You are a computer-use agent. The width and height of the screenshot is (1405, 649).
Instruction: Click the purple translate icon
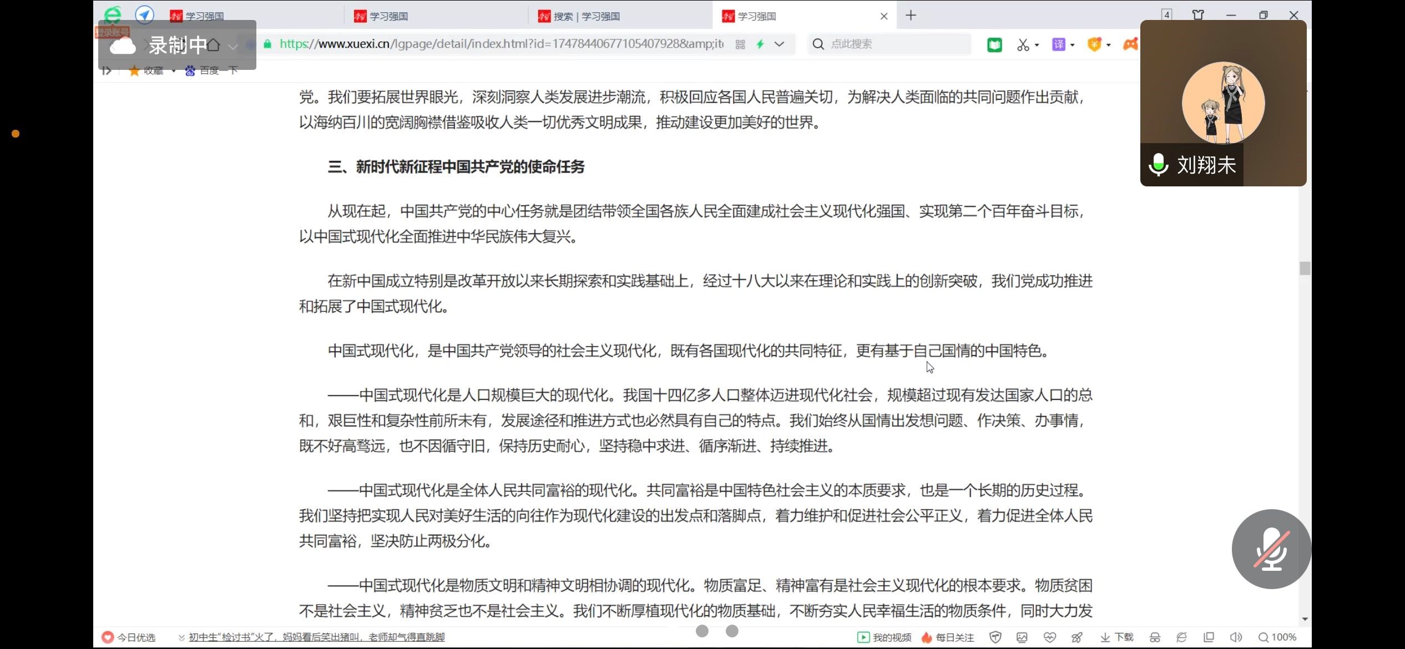click(1059, 44)
